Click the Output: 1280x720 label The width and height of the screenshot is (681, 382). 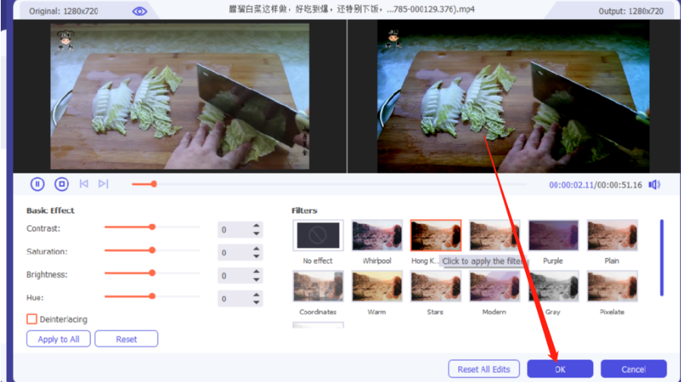coord(631,11)
